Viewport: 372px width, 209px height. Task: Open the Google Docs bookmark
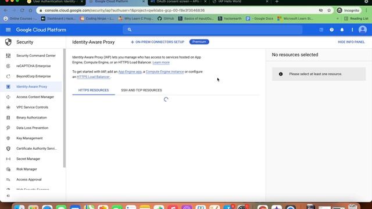coord(260,19)
